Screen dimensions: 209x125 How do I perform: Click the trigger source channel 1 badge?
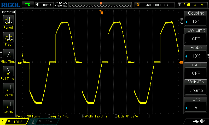click(189, 5)
